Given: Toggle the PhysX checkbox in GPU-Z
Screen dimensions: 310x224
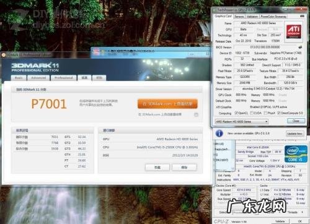Looking at the screenshot, I should tap(265, 113).
